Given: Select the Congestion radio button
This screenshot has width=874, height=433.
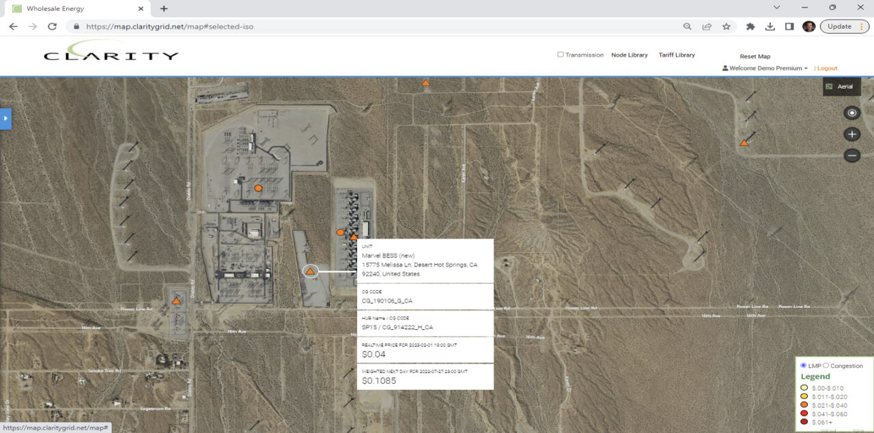Looking at the screenshot, I should tap(826, 365).
